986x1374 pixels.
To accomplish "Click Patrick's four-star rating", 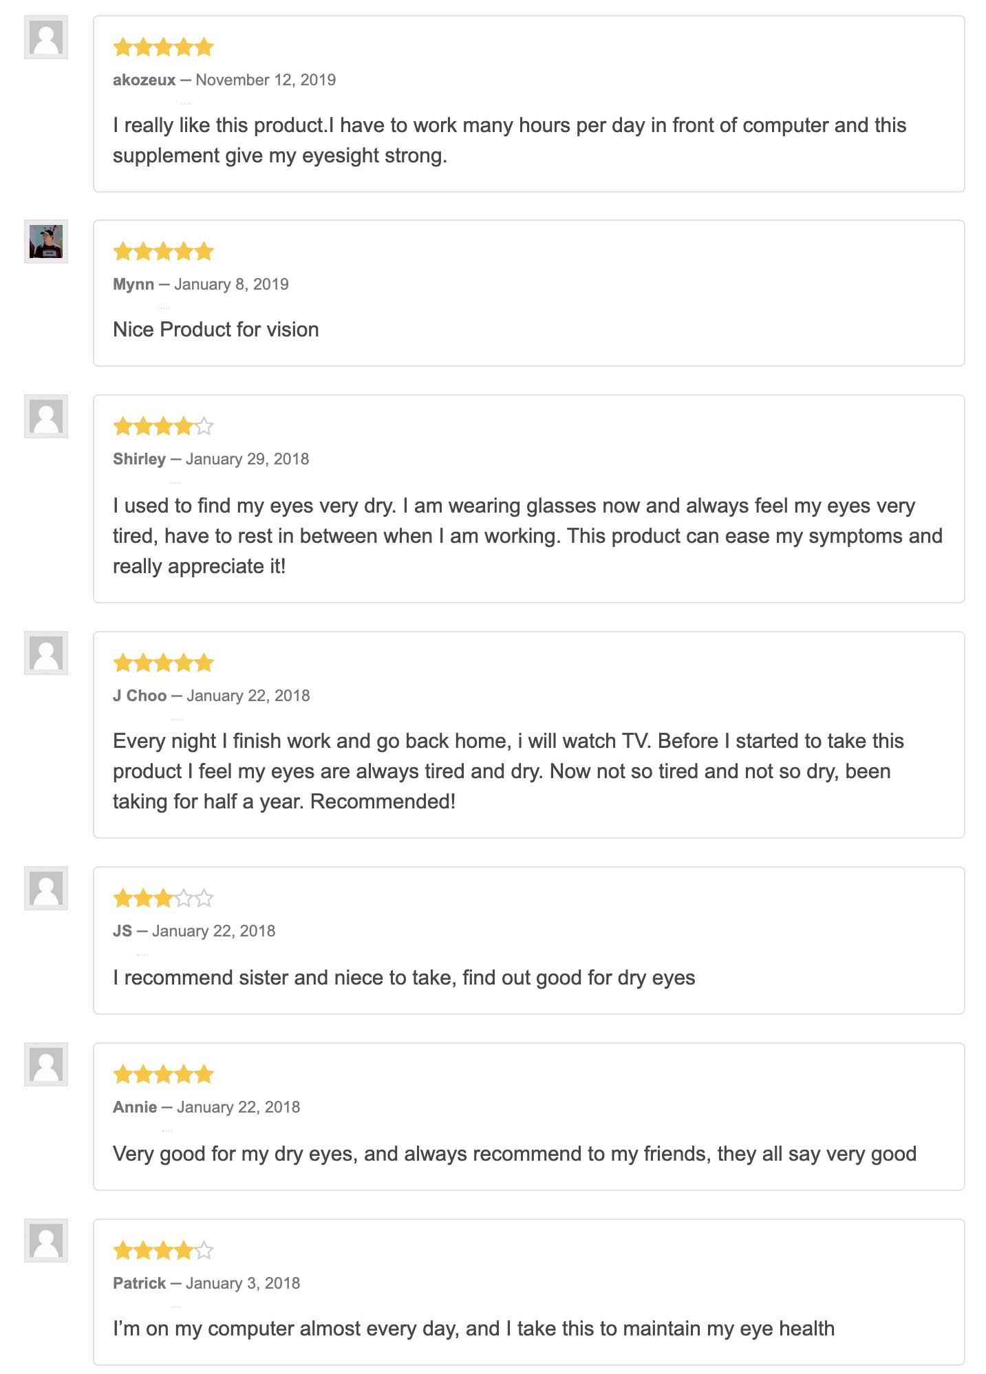I will [x=164, y=1250].
